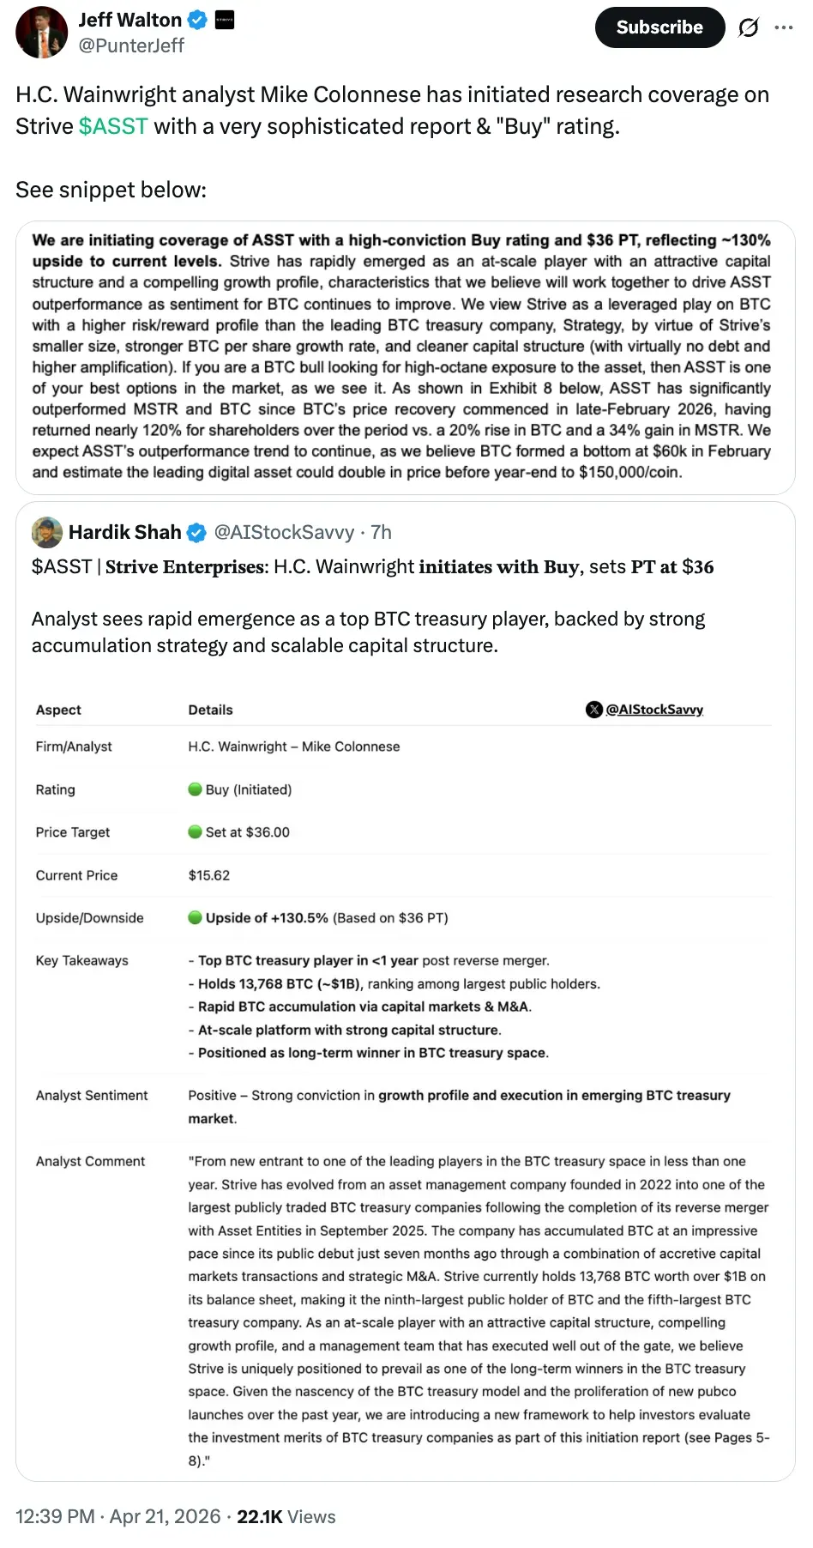Click the green dot beside Upside of +130.5%

coord(195,917)
